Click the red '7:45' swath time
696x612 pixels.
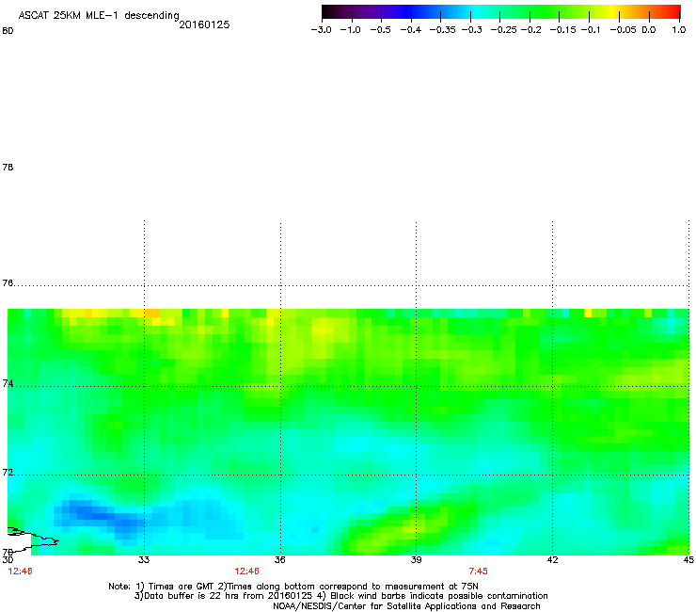[478, 572]
